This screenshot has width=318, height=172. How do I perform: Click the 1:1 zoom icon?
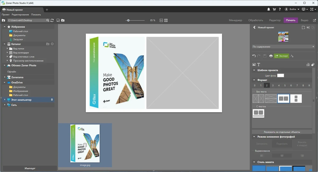pos(161,20)
